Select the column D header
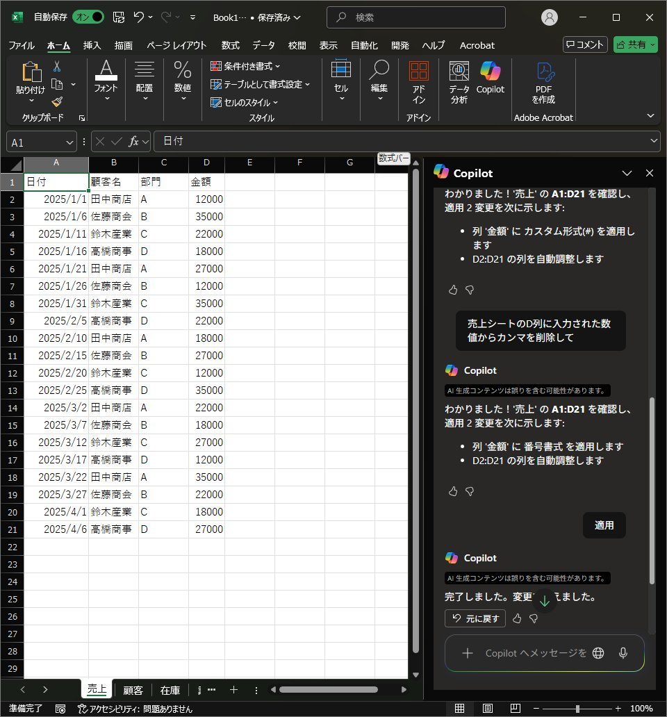The width and height of the screenshot is (667, 717). (x=206, y=163)
